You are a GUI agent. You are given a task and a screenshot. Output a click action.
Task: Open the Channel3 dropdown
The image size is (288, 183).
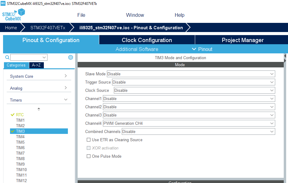tap(189, 115)
